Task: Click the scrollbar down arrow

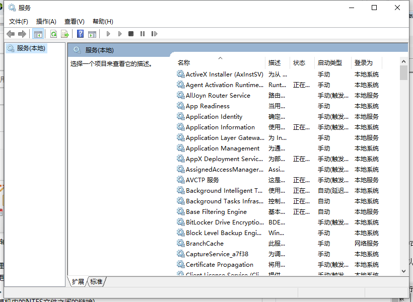Action: [x=403, y=270]
